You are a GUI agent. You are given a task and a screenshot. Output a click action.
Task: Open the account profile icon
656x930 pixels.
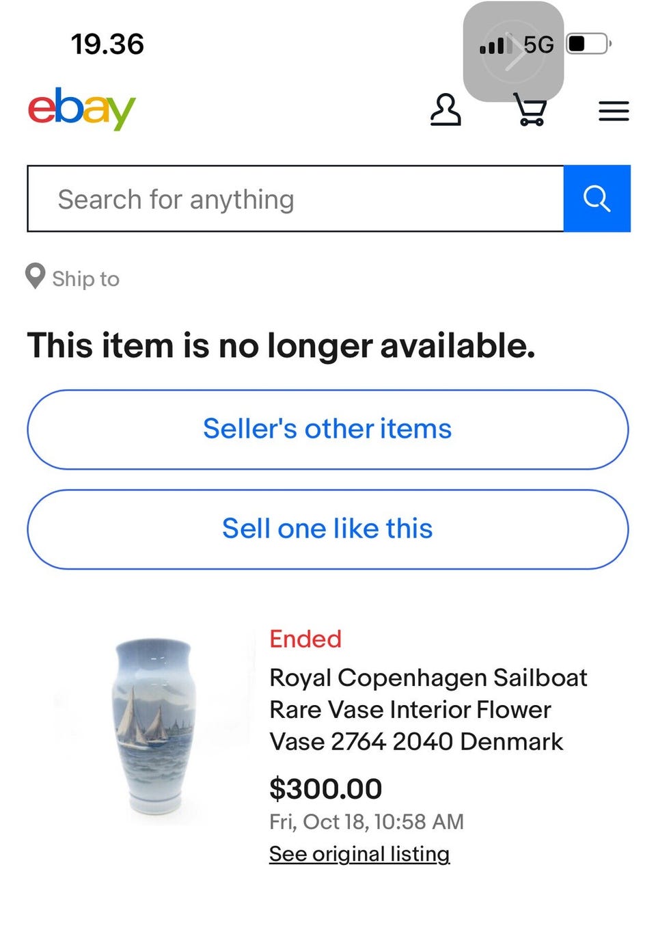tap(446, 110)
